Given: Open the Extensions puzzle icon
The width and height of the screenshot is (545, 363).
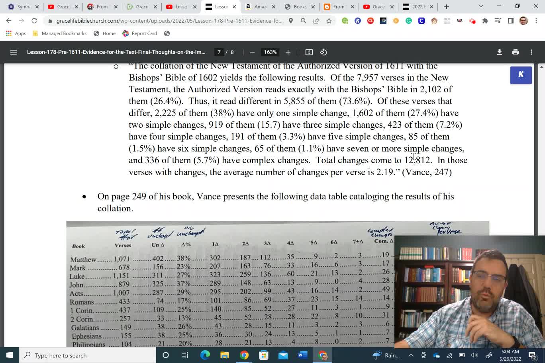Looking at the screenshot, I should (485, 21).
